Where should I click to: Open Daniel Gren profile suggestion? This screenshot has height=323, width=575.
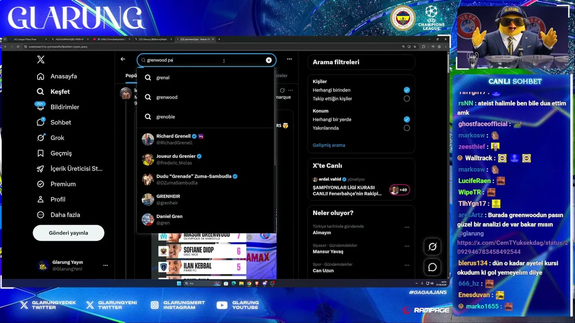tap(206, 219)
